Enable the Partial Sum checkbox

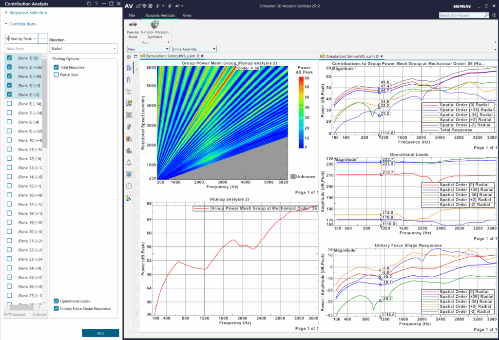pyautogui.click(x=57, y=75)
